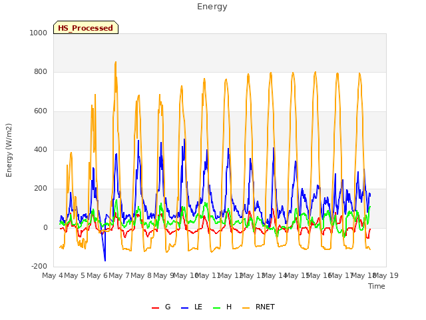Screen dimensions: 426x320
Task: Click the green H legend color marker
Action: [x=216, y=308]
